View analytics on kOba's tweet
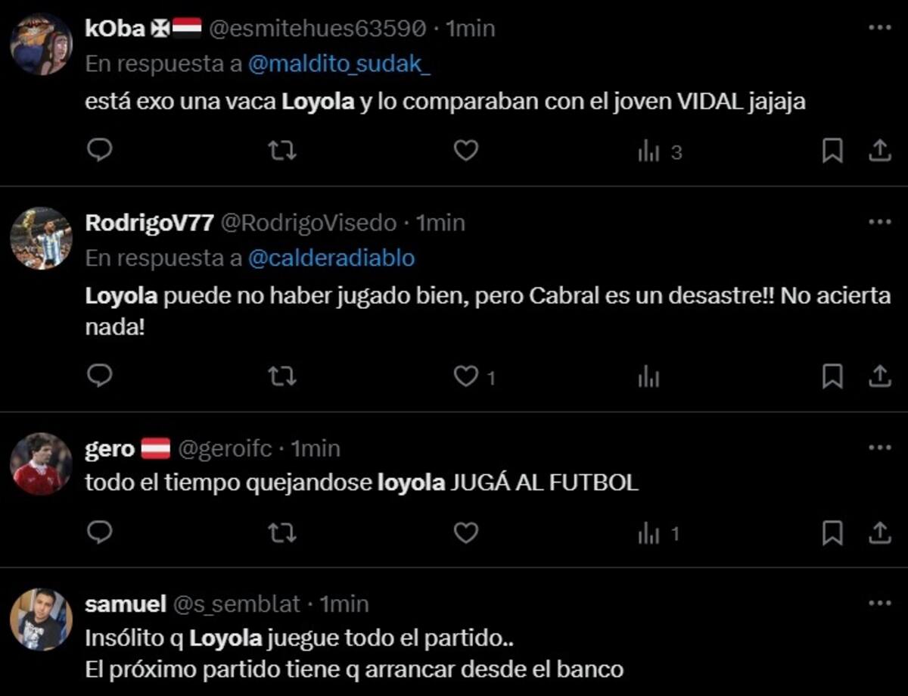Screen dimensions: 908x696 [x=649, y=152]
